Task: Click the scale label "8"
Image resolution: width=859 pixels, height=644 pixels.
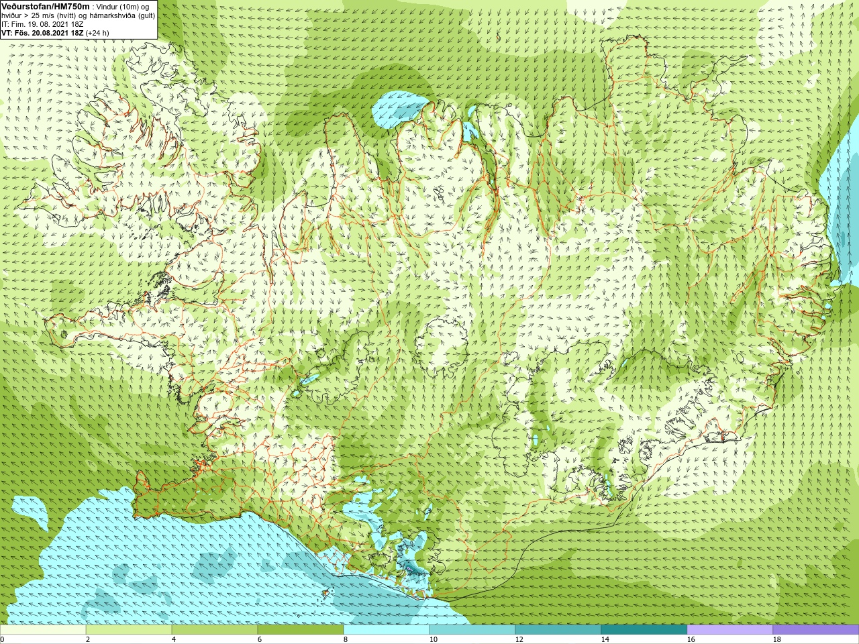Action: [x=346, y=639]
